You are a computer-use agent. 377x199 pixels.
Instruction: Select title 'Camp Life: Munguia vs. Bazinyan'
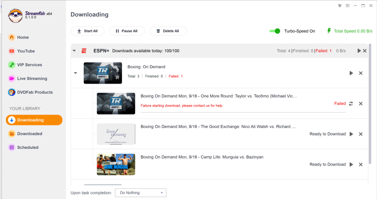pos(202,157)
